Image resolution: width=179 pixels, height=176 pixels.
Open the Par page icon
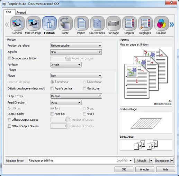(114, 23)
